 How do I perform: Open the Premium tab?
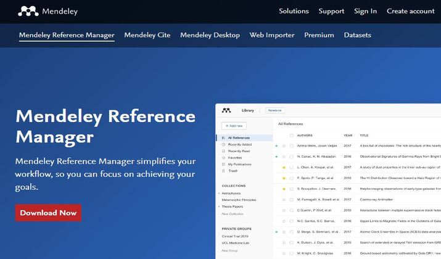(319, 35)
